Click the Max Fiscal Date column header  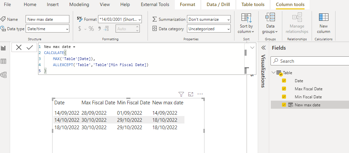[98, 103]
